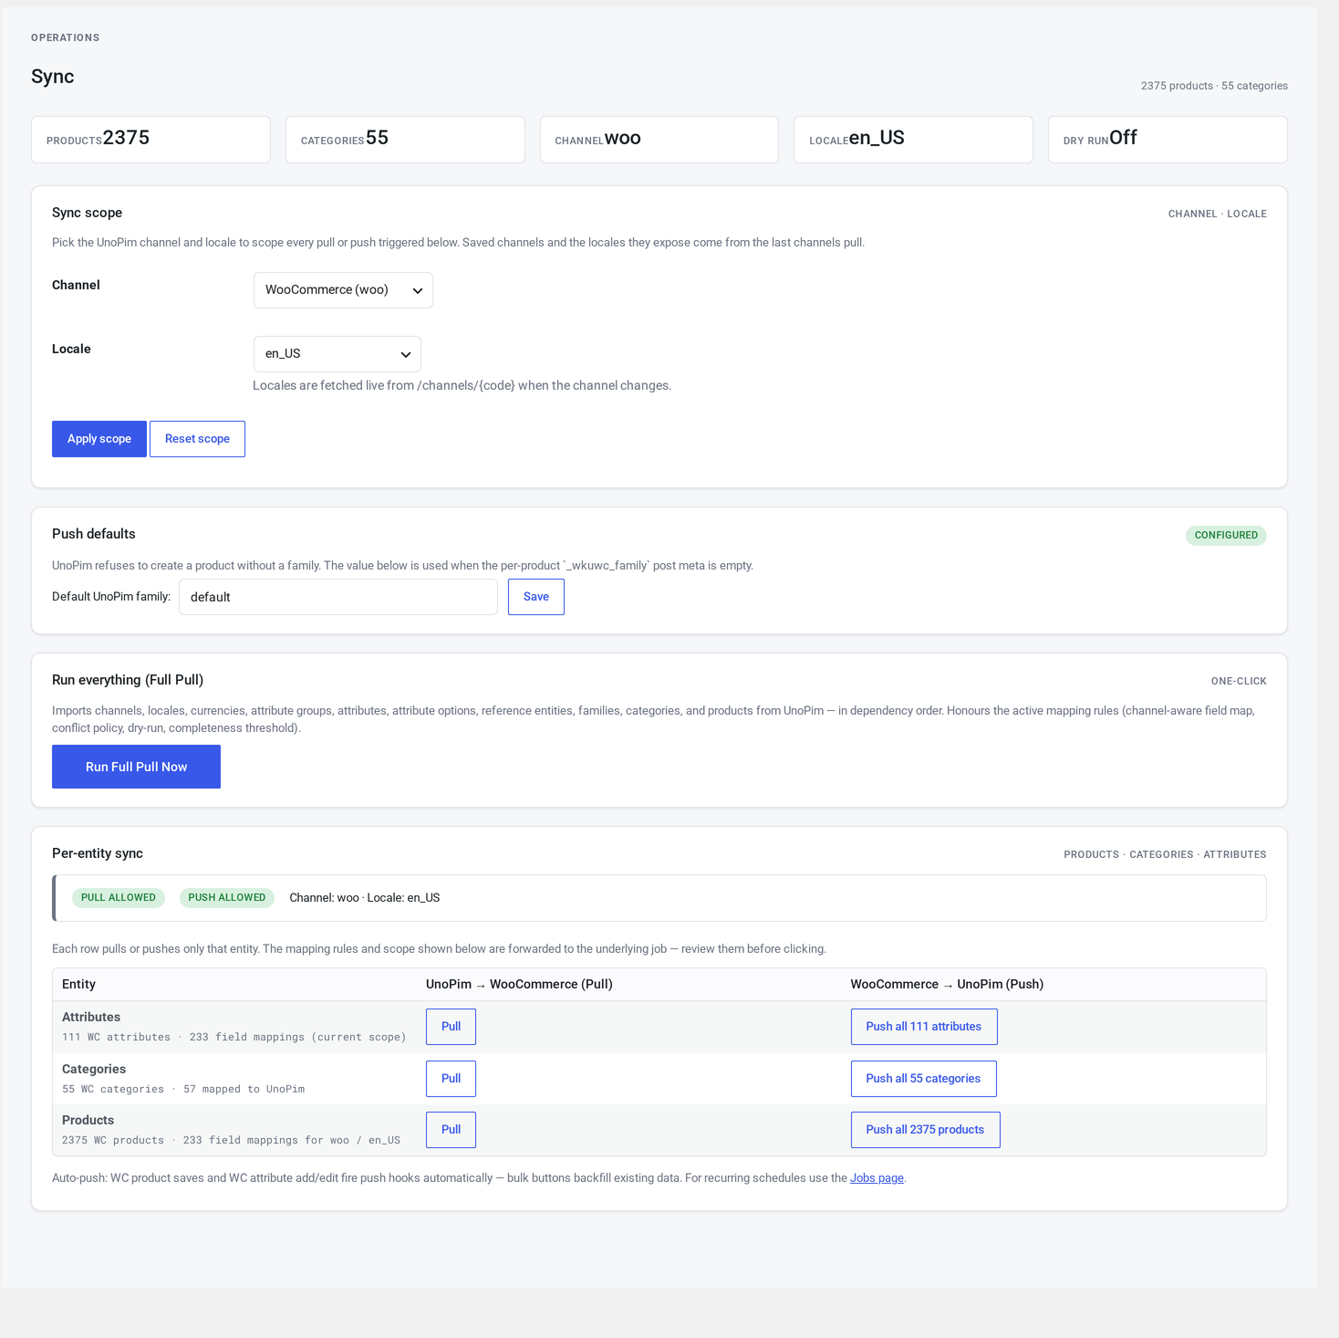Click the Entity column header
The image size is (1339, 1338).
click(x=78, y=984)
